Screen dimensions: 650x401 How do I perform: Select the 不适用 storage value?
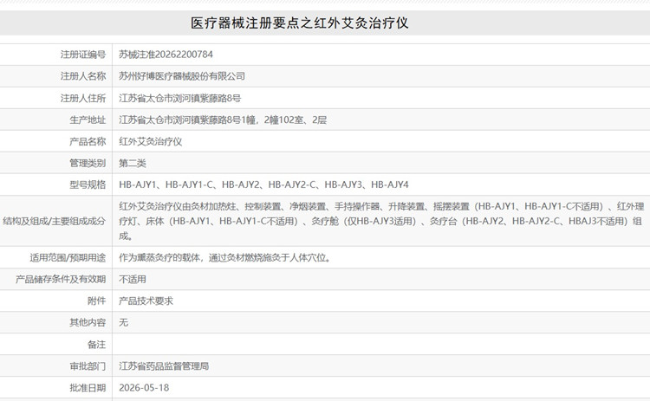tap(133, 279)
